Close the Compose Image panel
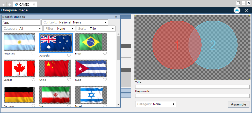 click(246, 10)
